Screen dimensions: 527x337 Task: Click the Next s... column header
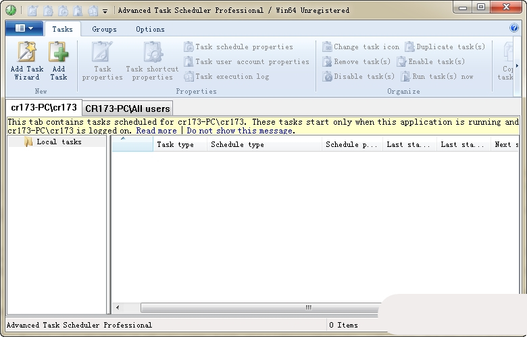pos(505,144)
